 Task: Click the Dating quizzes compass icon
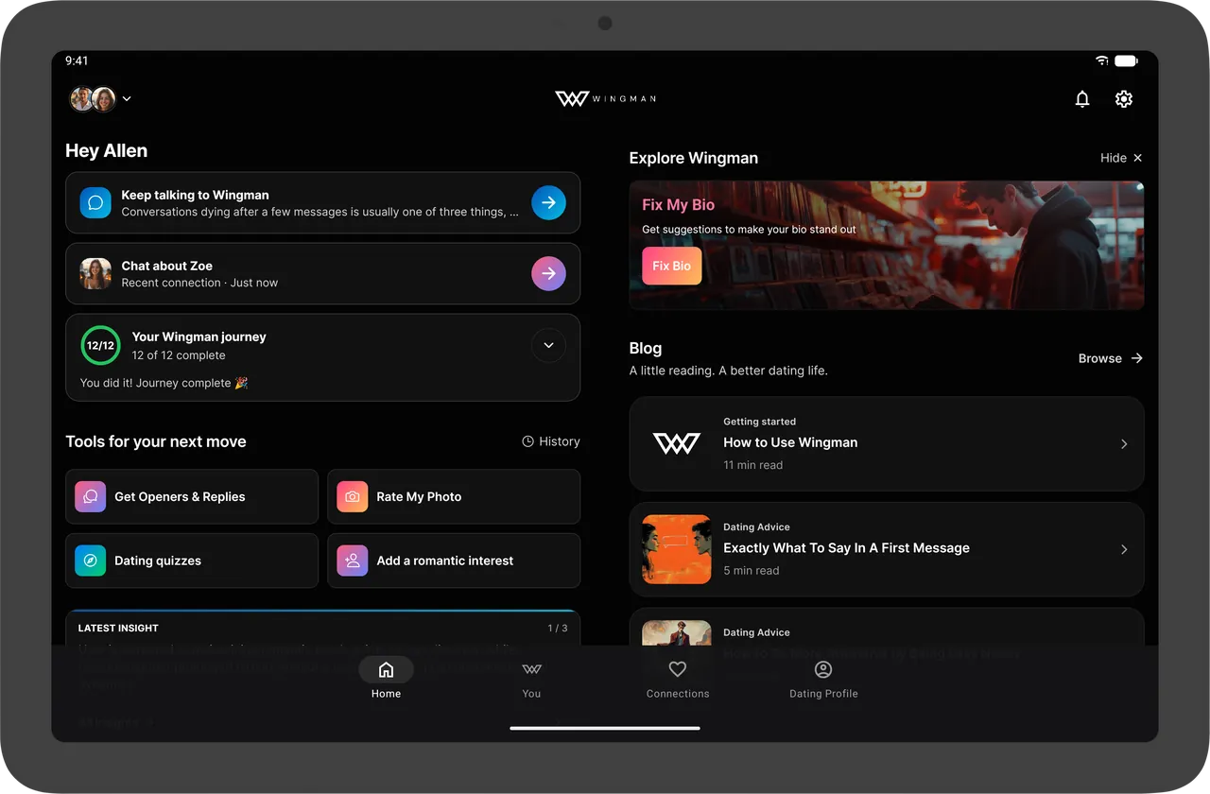(x=91, y=561)
